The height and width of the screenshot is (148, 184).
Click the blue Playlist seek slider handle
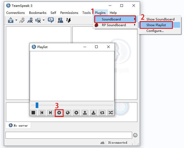[37, 105]
